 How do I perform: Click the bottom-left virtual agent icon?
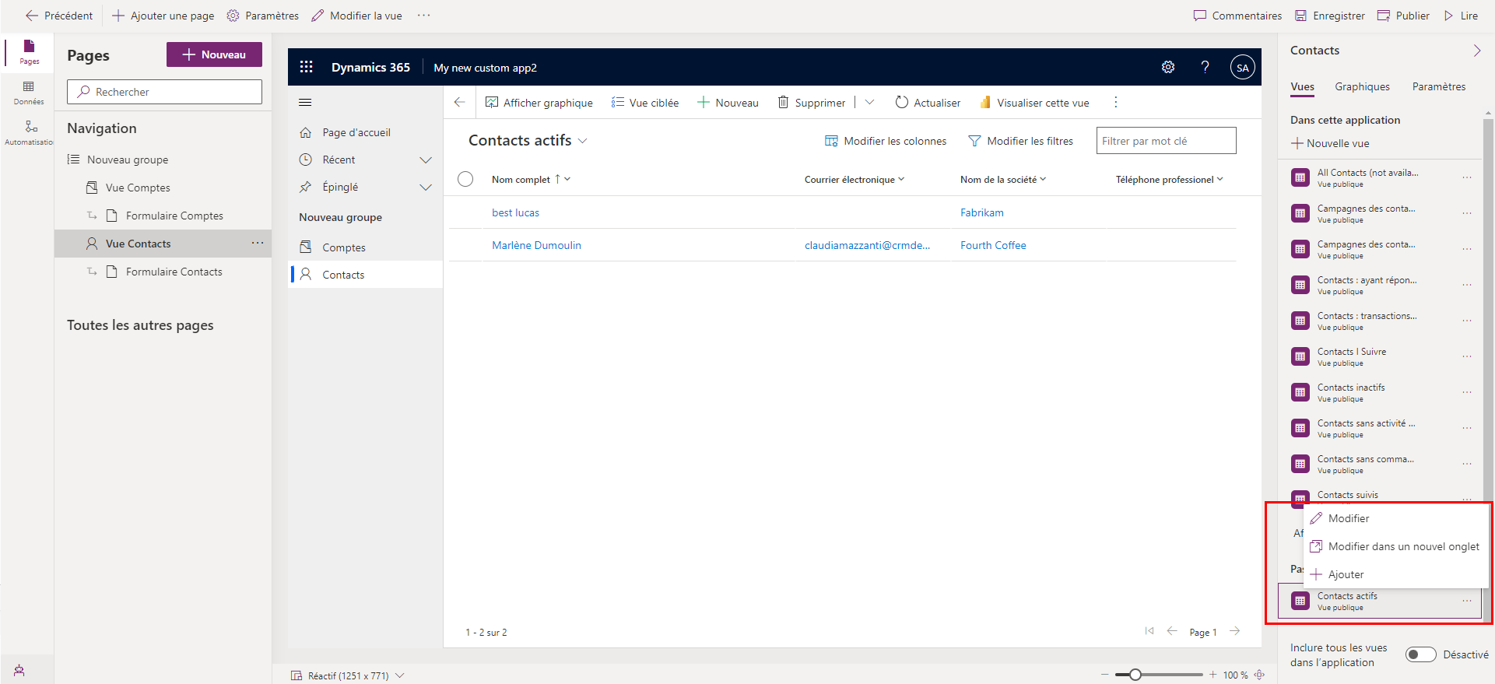click(19, 670)
